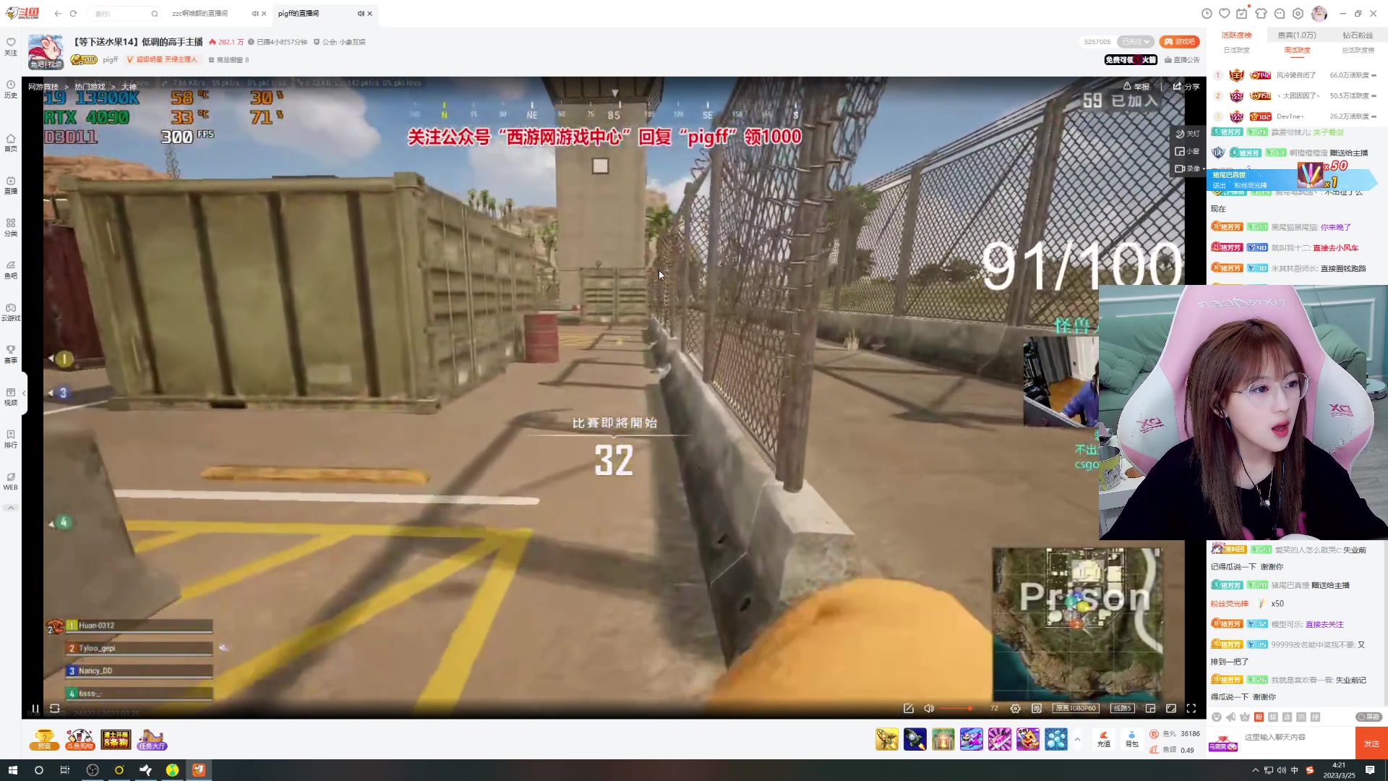Click the megaphone horn icon in chat toolbar
This screenshot has width=1388, height=781.
tap(1231, 717)
